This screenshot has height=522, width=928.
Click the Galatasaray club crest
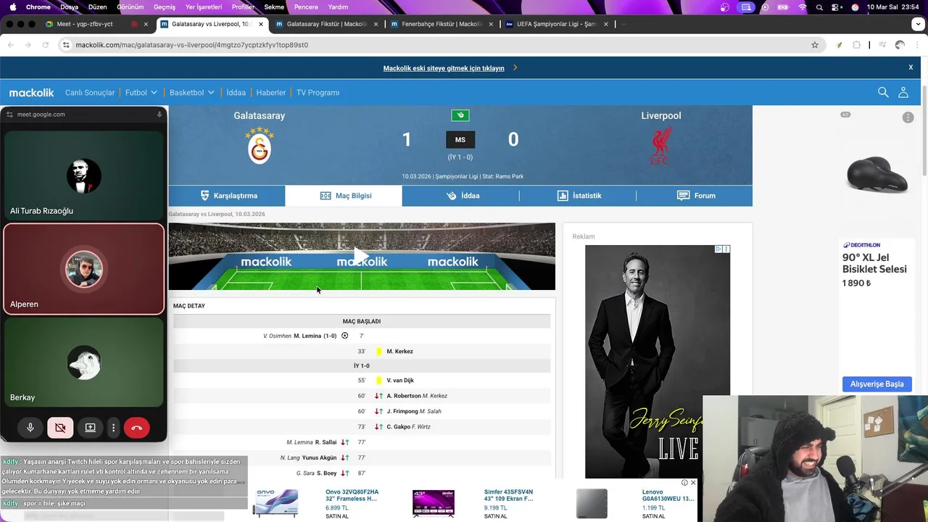coord(260,146)
